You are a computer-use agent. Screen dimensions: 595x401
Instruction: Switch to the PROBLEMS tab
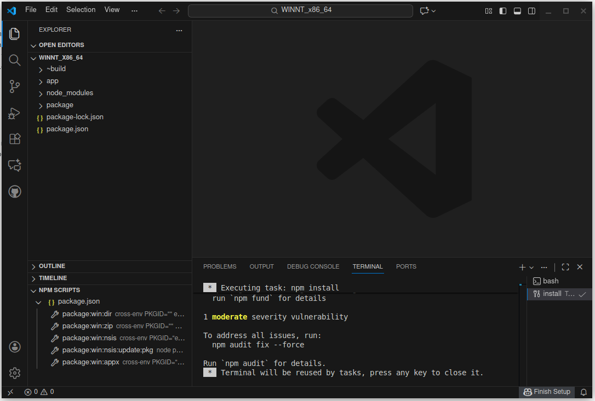click(220, 266)
